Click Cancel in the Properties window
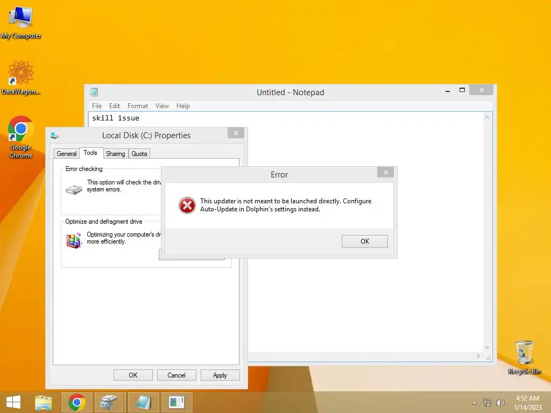551x413 pixels. pos(176,375)
